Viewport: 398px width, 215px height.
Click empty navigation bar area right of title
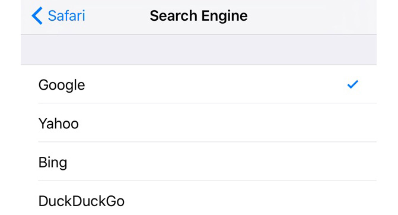(x=312, y=17)
